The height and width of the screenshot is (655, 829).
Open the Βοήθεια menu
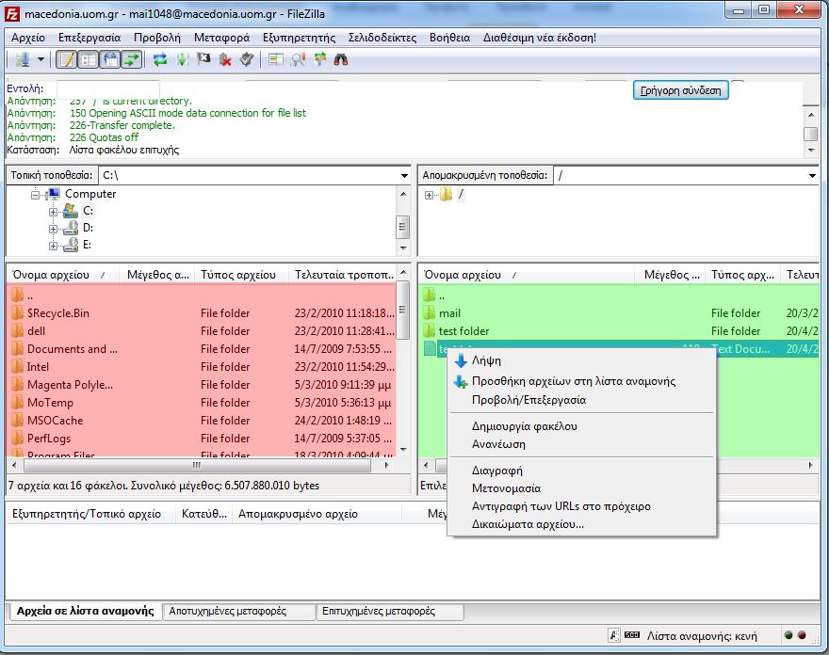[450, 38]
